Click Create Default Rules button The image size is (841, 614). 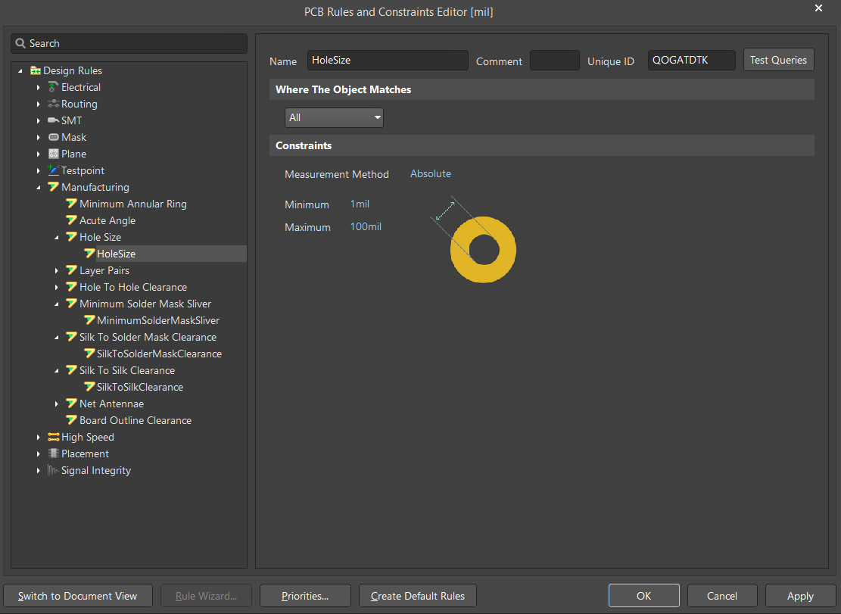click(x=418, y=596)
